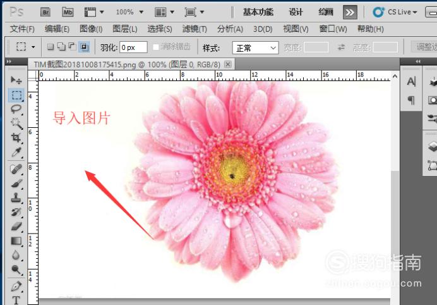
Task: Select the Magic Wand tool
Action: tap(16, 123)
